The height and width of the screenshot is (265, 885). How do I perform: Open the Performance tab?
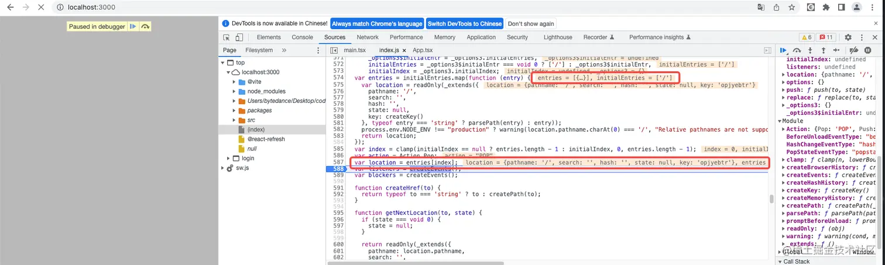[406, 37]
